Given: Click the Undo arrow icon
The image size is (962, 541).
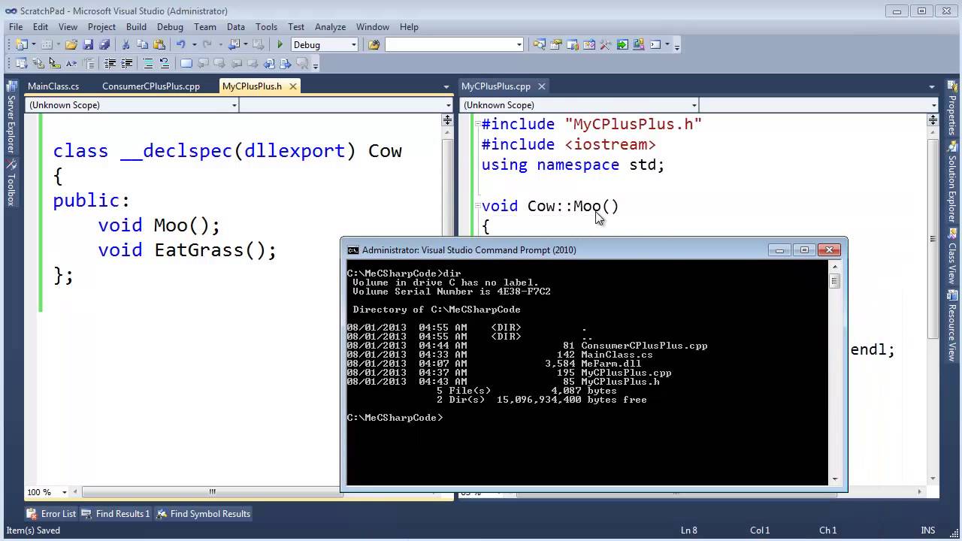Looking at the screenshot, I should pos(180,45).
